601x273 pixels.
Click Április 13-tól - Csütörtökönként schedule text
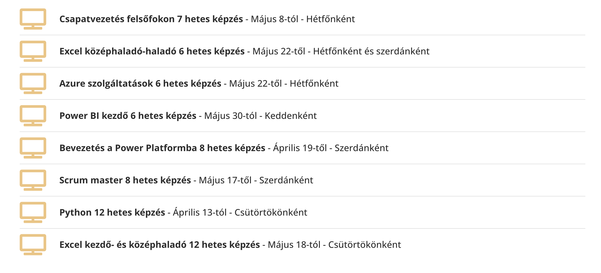coord(240,213)
